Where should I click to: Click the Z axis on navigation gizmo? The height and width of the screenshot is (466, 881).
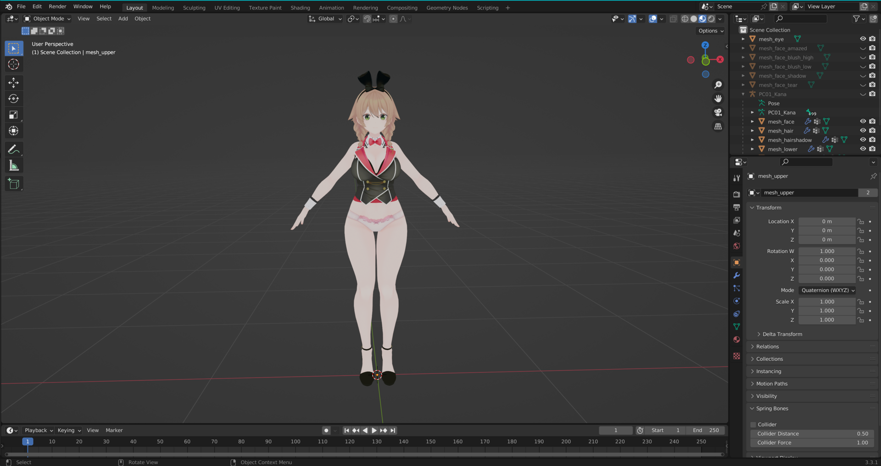coord(705,45)
